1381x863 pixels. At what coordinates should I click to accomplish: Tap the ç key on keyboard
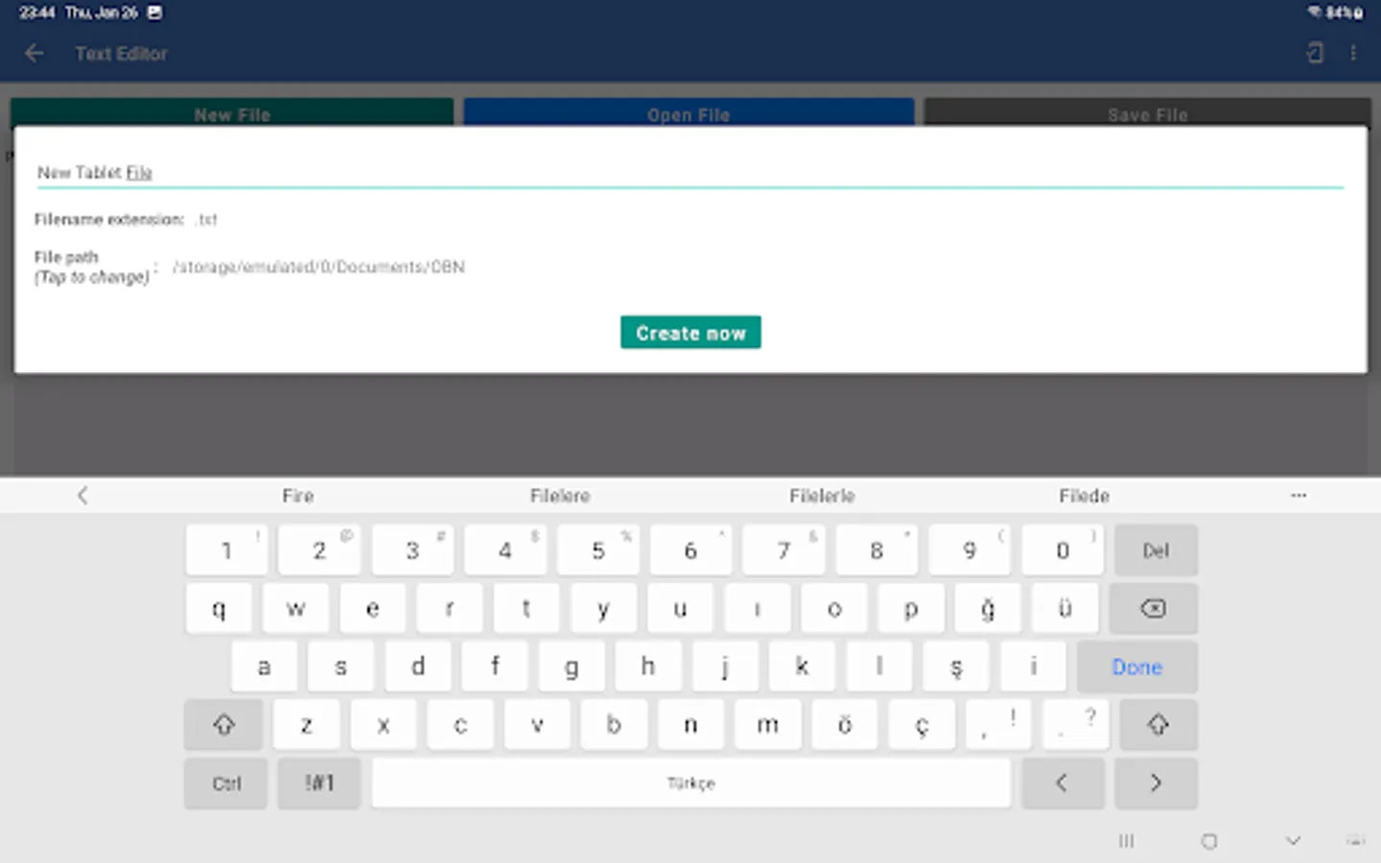click(x=922, y=725)
